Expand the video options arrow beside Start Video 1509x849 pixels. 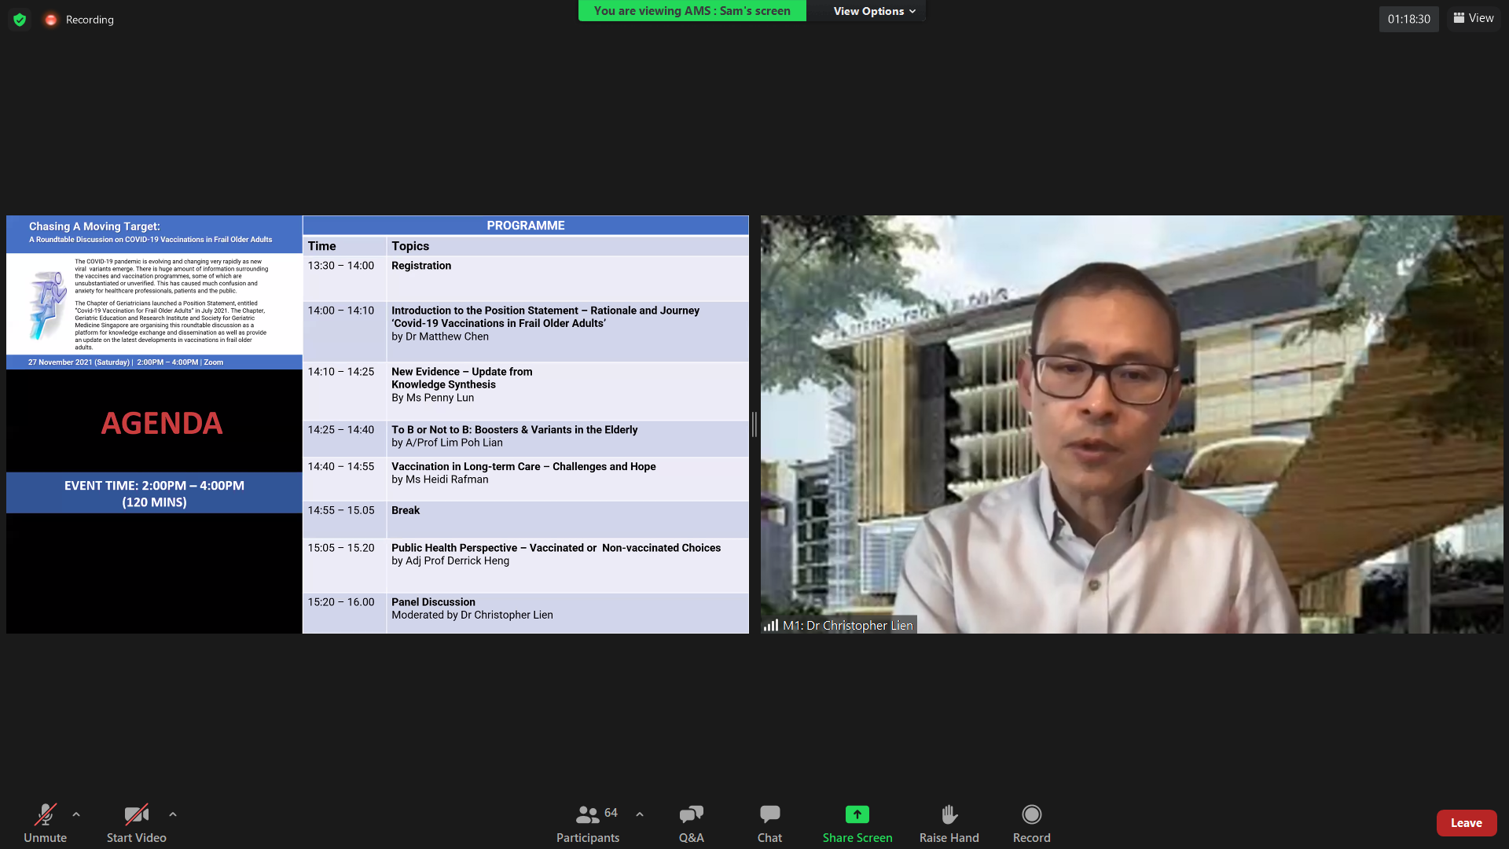pos(173,814)
